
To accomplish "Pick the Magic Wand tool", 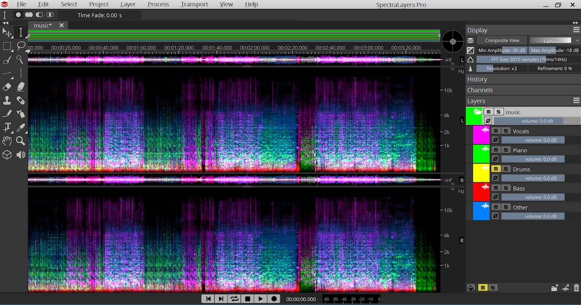I will (20, 59).
